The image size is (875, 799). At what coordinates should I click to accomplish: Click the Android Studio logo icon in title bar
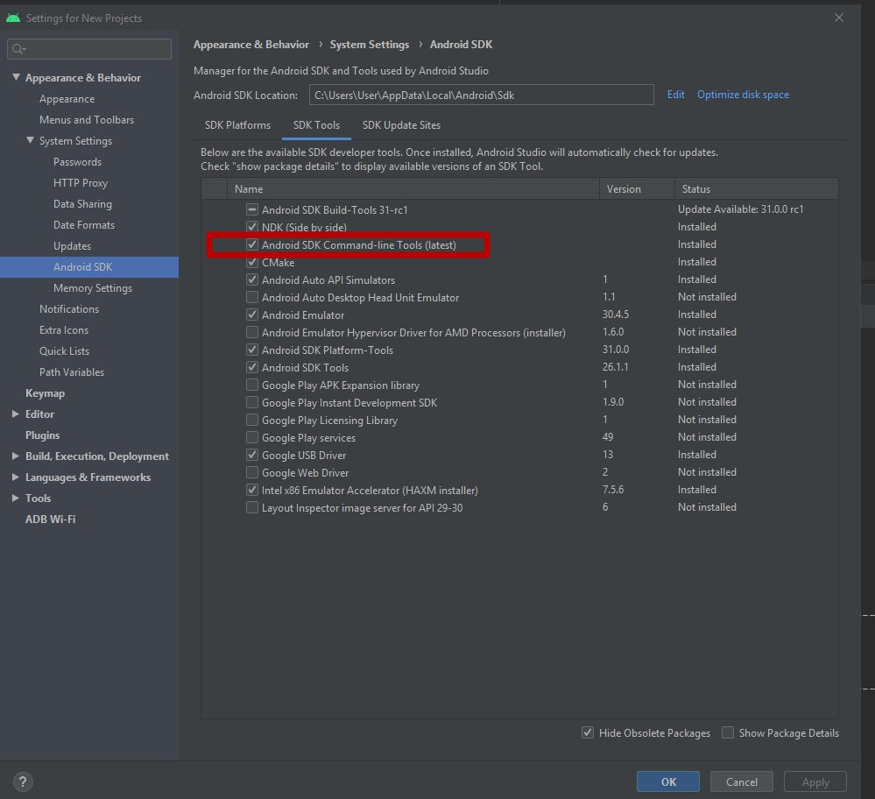tap(13, 18)
